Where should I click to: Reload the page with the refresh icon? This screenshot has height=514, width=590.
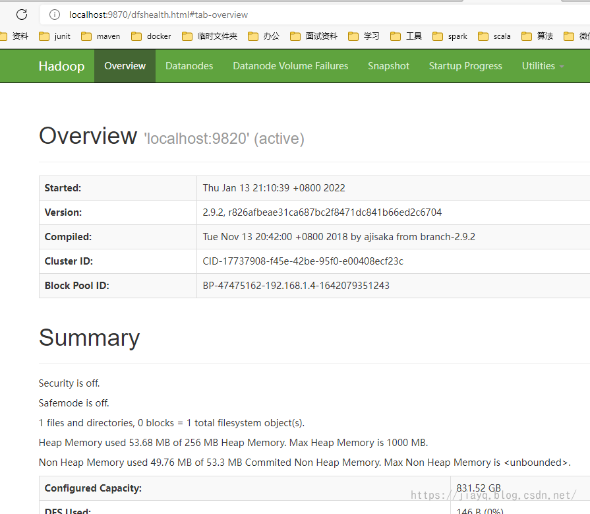(x=22, y=15)
